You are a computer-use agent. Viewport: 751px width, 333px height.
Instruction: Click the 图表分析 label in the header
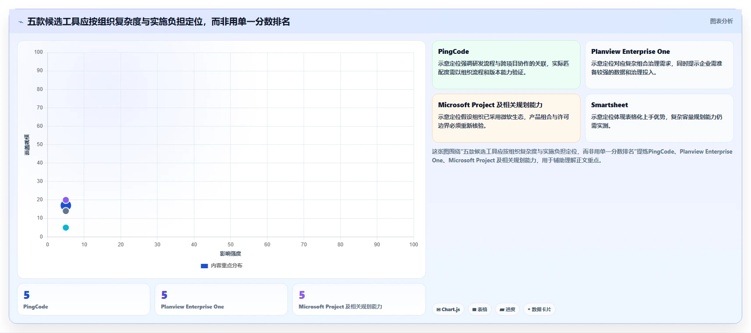(x=721, y=21)
